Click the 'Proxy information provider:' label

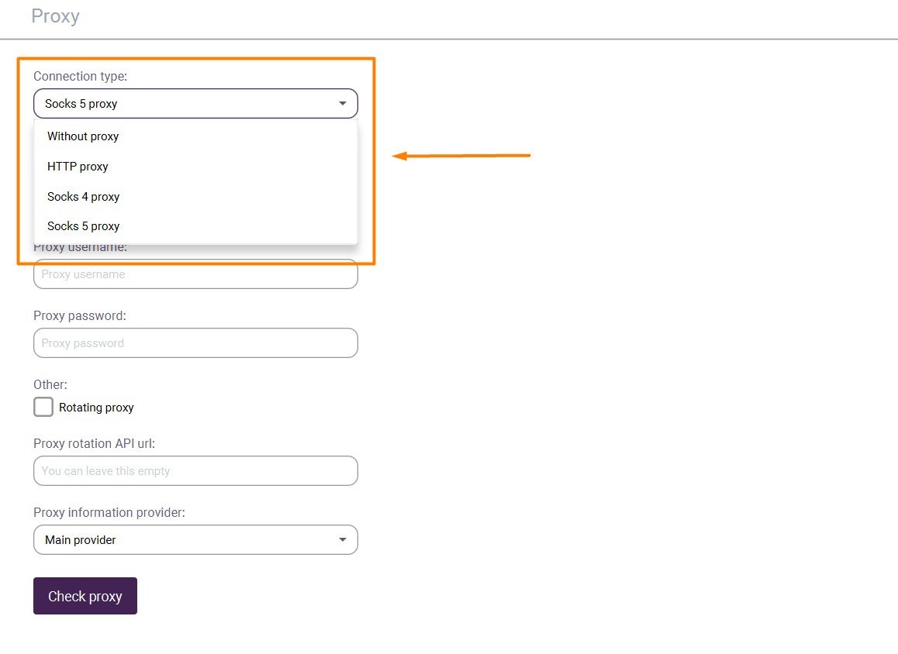pyautogui.click(x=109, y=512)
